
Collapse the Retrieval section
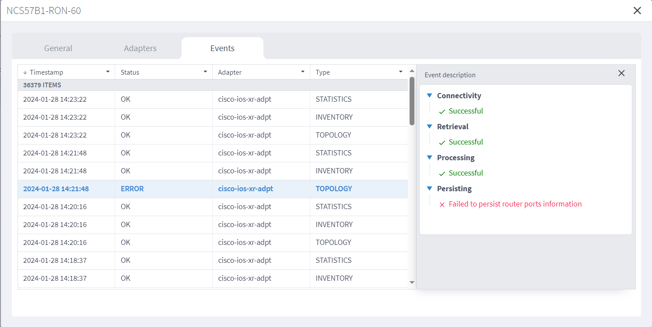point(429,127)
